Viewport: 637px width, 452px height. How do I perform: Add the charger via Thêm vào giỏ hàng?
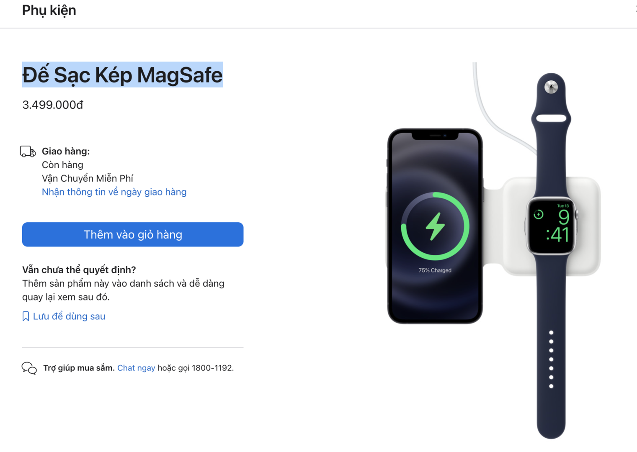(x=133, y=234)
